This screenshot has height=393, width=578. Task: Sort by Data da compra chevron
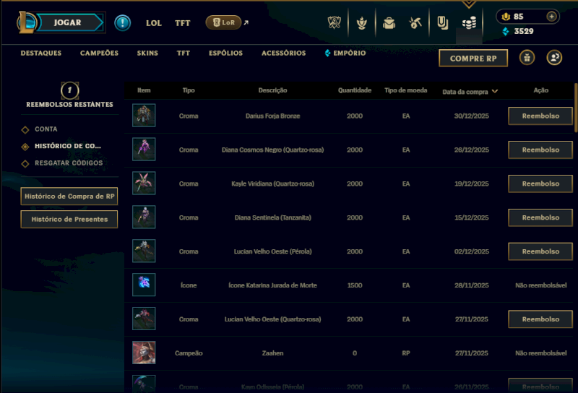click(495, 92)
